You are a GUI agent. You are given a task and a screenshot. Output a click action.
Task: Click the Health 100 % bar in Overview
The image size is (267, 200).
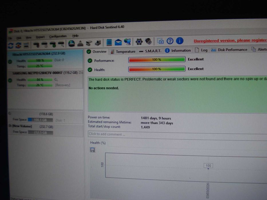point(157,69)
